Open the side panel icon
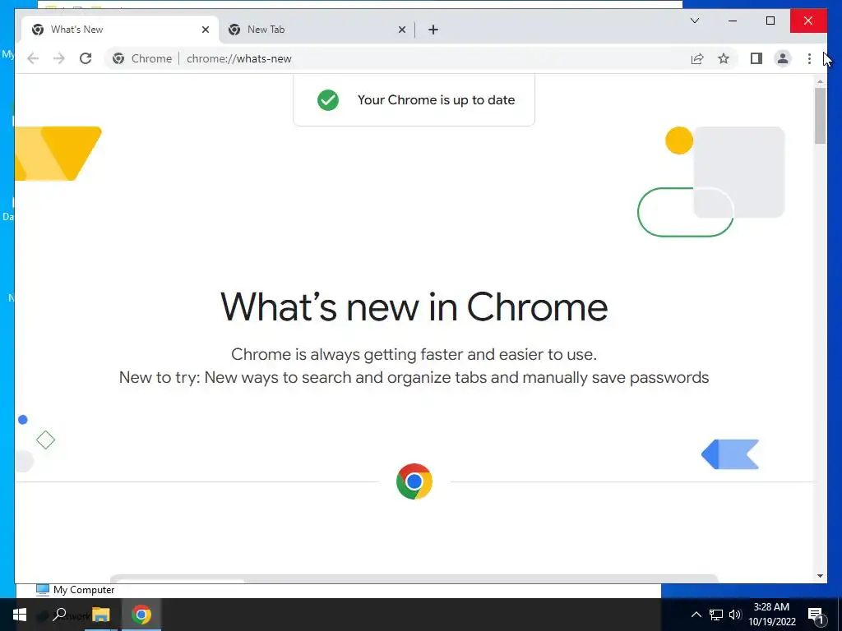This screenshot has height=631, width=842. click(756, 58)
